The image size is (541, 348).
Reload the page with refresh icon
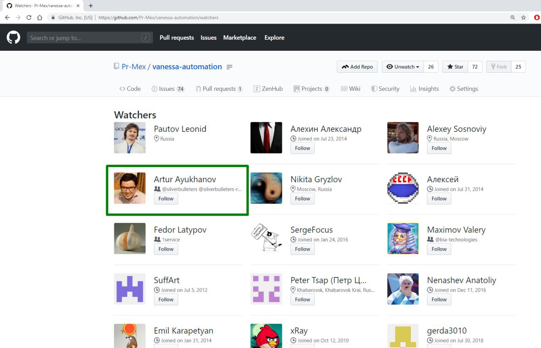coord(29,18)
